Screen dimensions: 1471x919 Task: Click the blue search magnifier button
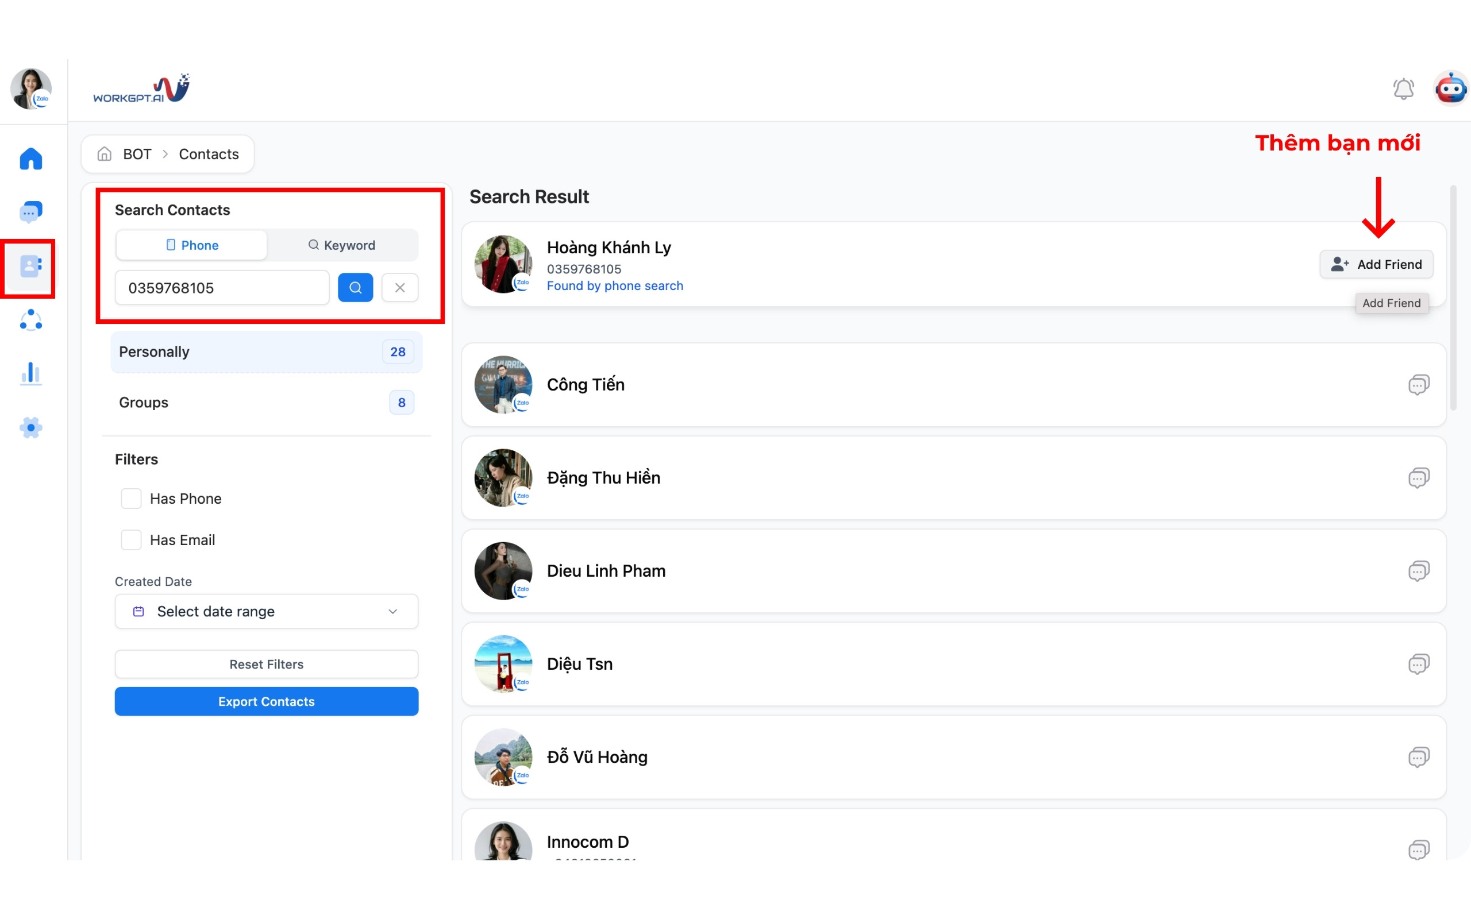[x=355, y=288]
